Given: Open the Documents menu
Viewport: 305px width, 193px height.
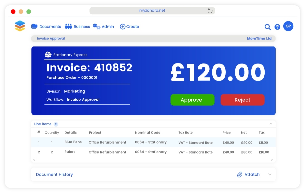Looking at the screenshot, I should click(50, 27).
